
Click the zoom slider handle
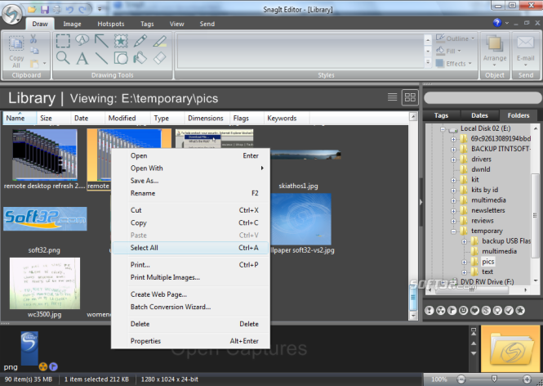coord(494,379)
